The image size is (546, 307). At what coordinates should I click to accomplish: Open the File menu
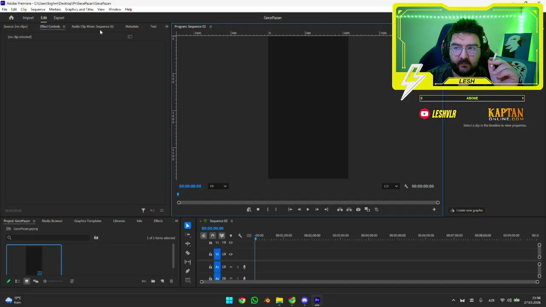4,9
